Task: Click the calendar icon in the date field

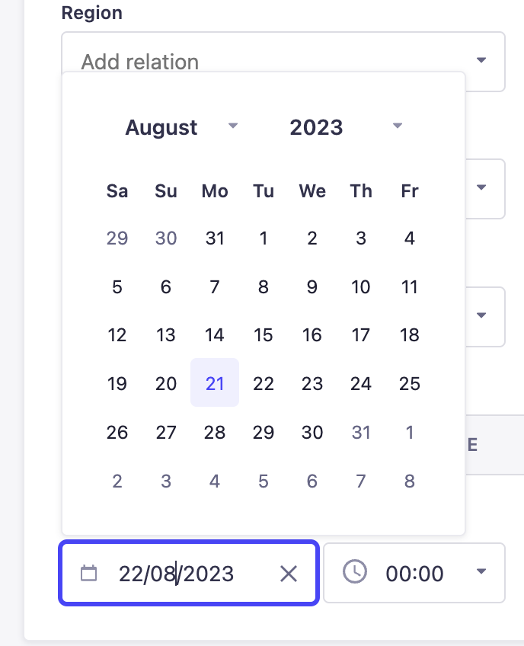Action: click(88, 572)
